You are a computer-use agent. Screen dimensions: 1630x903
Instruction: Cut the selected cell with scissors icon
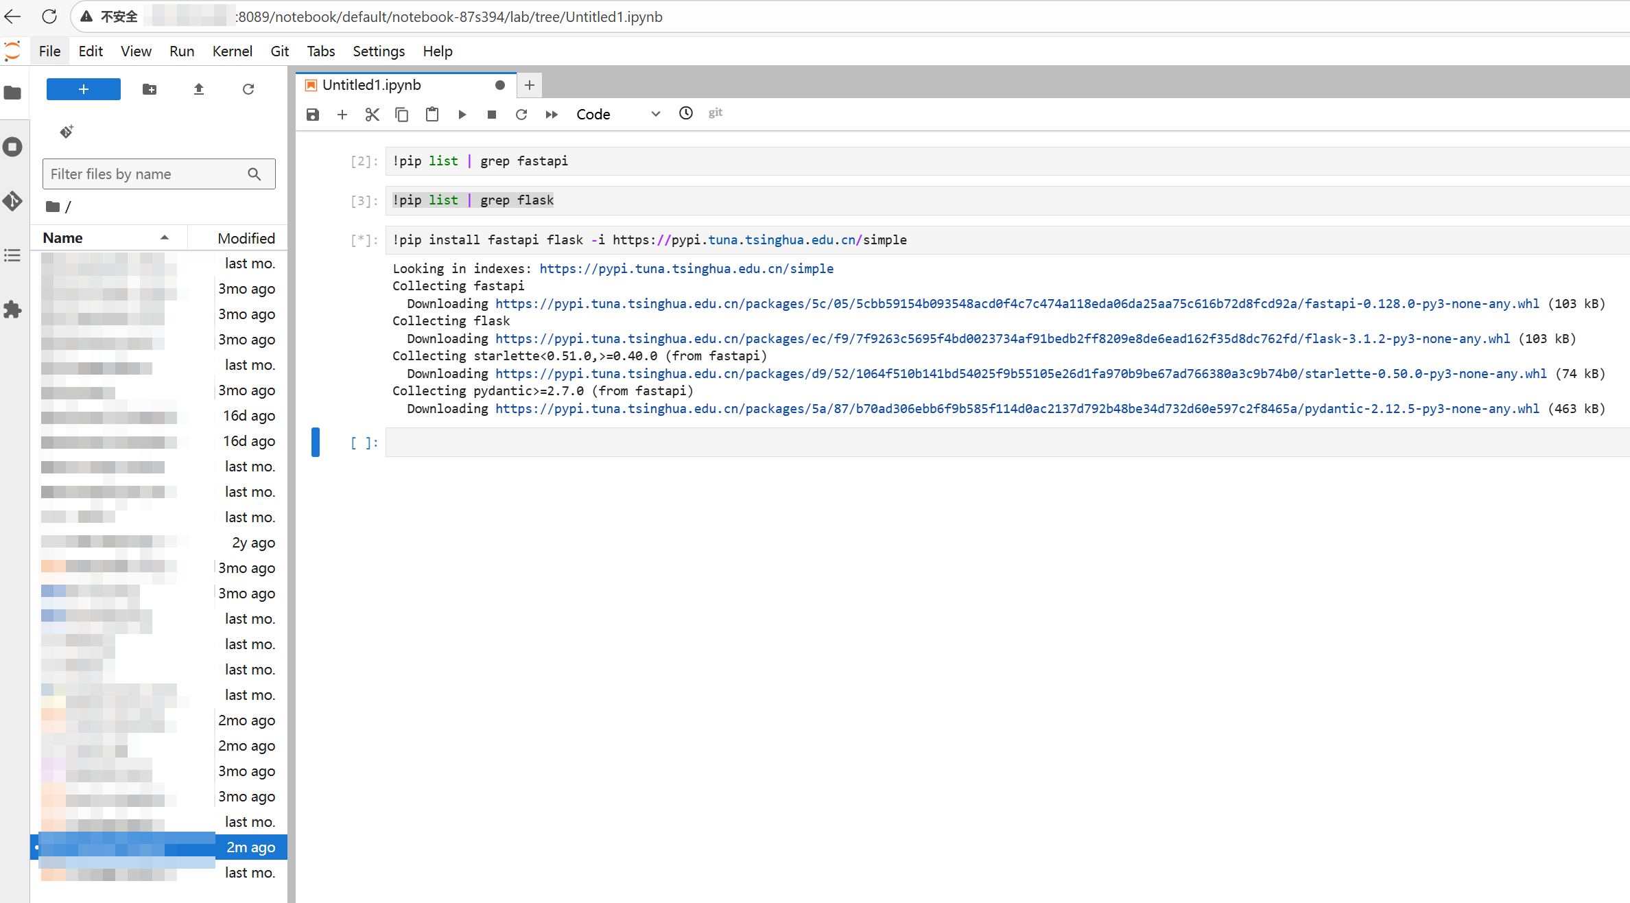pos(372,115)
